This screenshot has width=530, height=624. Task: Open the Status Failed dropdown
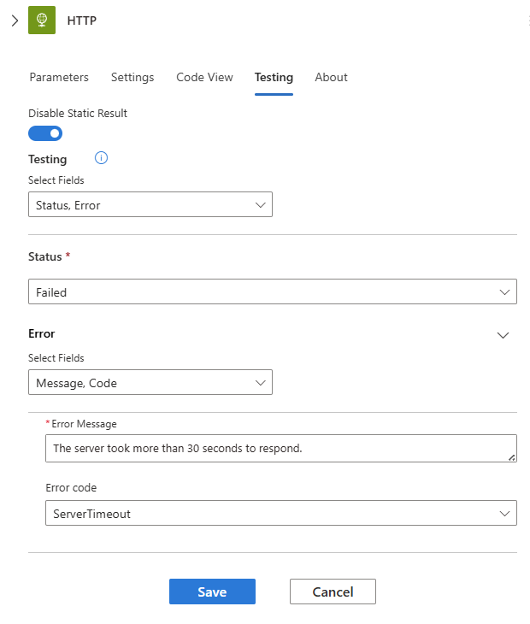tap(272, 292)
